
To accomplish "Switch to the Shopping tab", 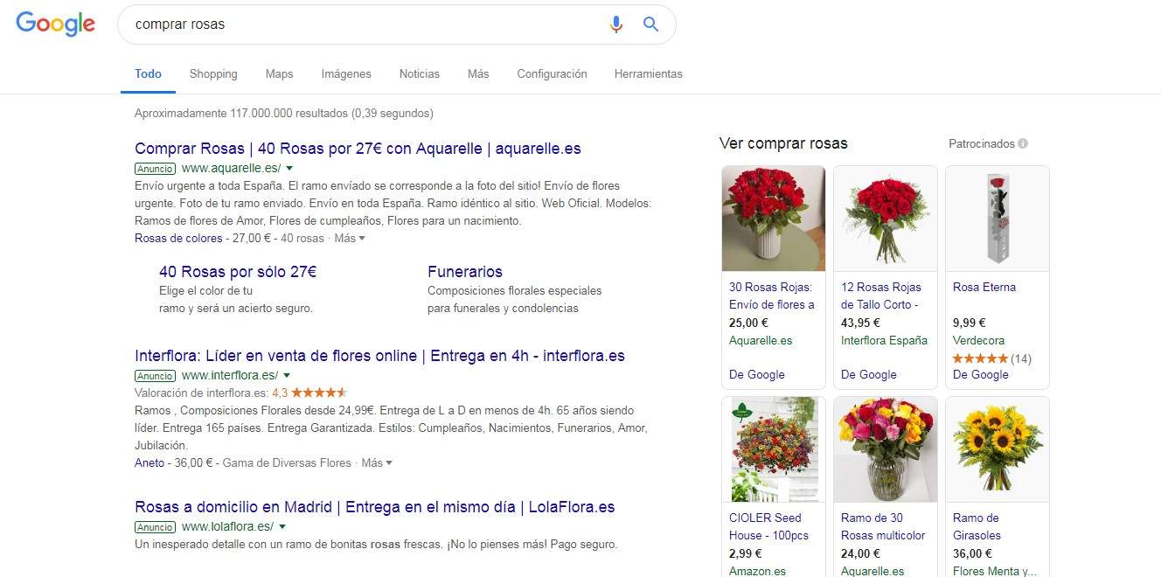I will (213, 74).
